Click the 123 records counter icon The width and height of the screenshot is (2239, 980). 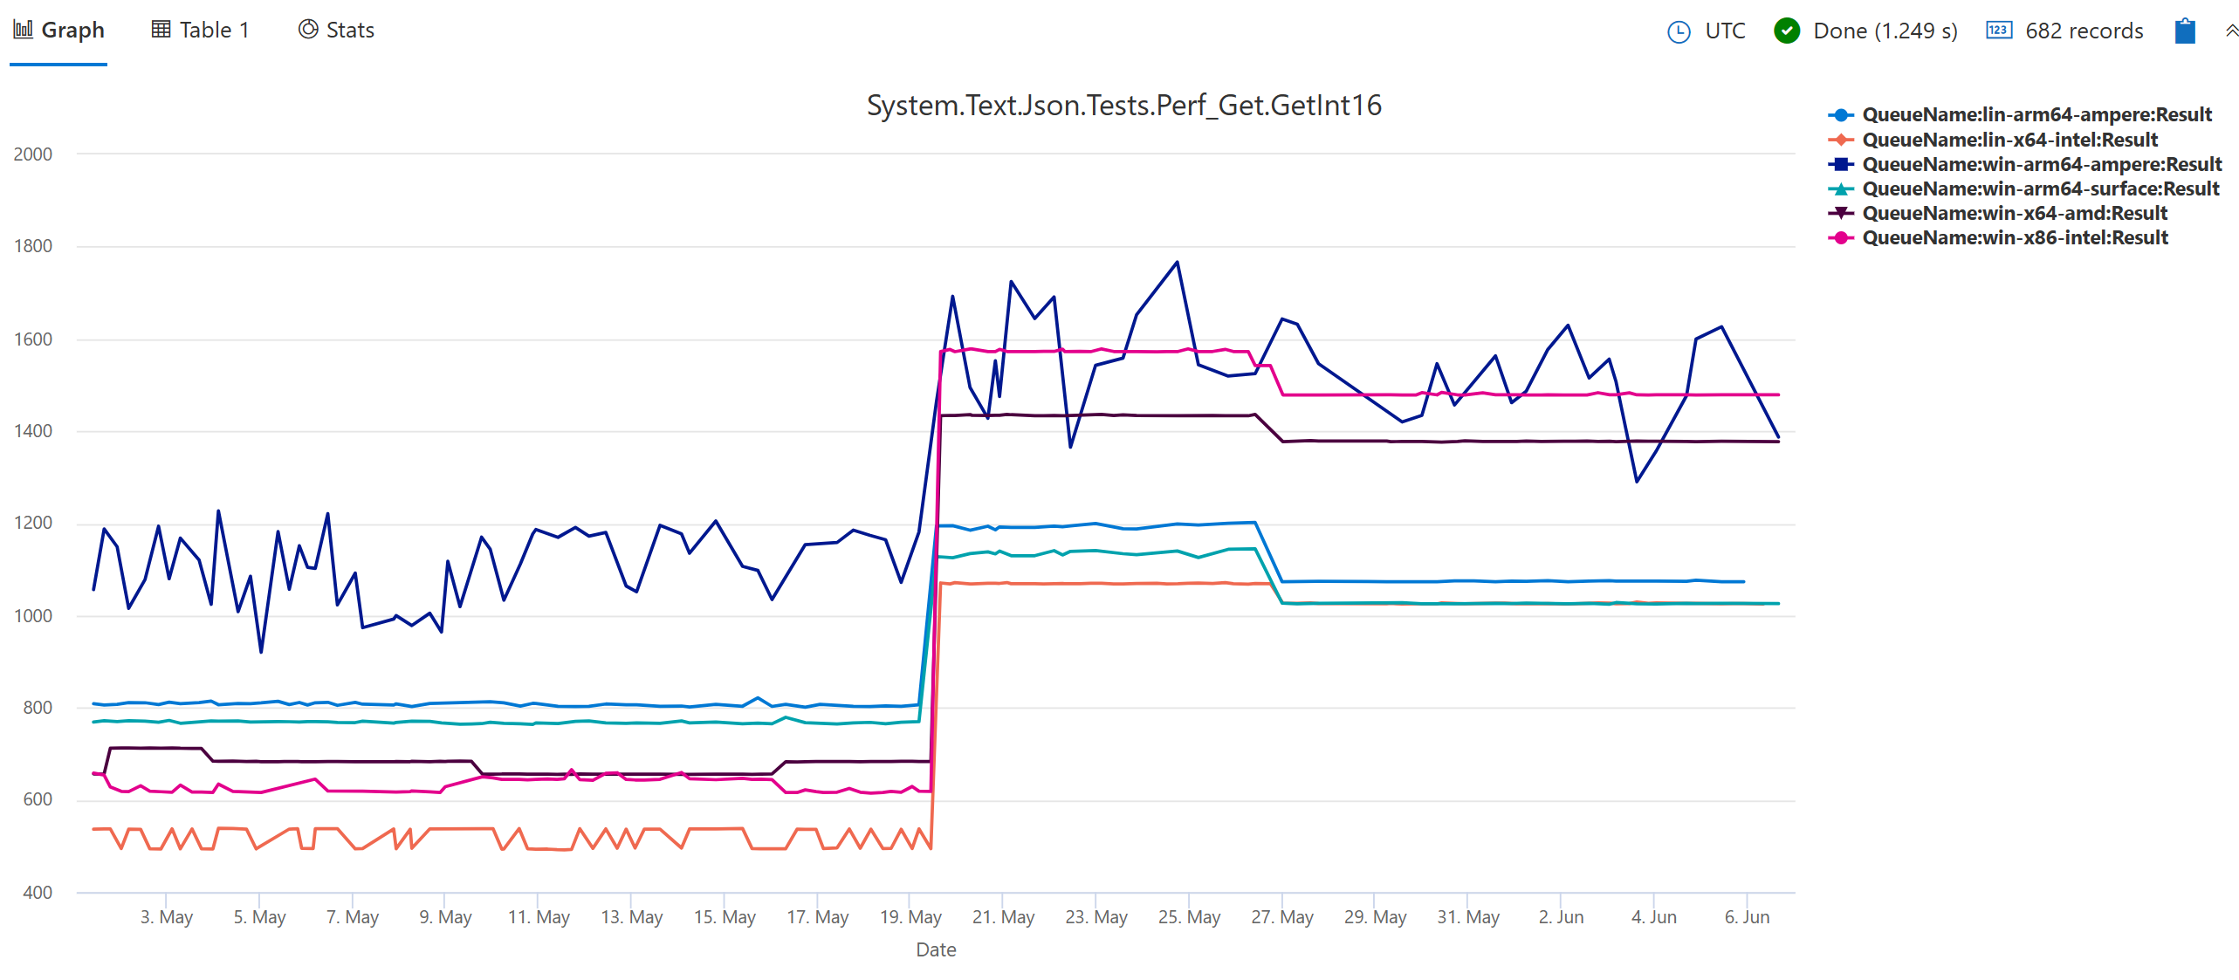coord(1999,31)
